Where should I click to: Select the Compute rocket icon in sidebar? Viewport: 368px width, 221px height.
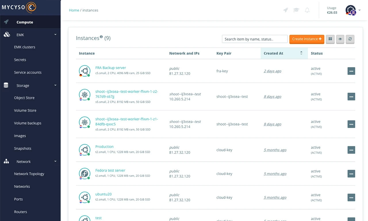tap(6, 22)
